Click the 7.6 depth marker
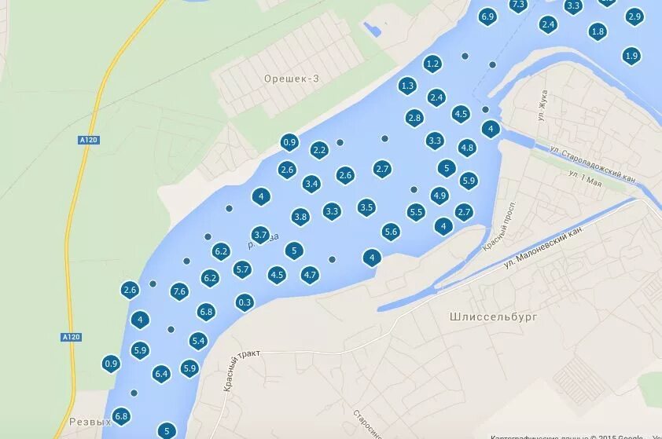The width and height of the screenshot is (662, 439). (x=179, y=291)
